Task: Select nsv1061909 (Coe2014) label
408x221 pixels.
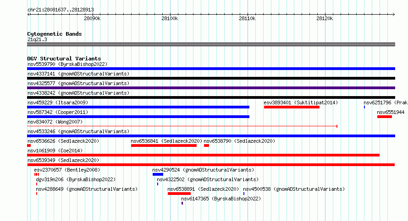Action: pos(55,151)
